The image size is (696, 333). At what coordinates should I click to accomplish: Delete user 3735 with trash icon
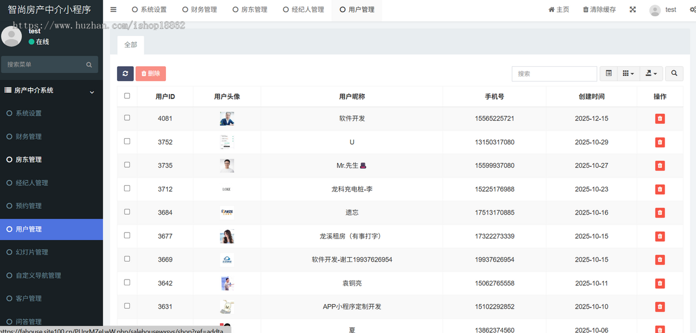click(x=660, y=165)
